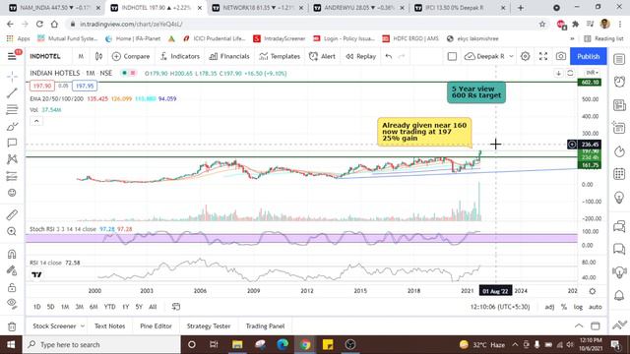
Task: Open the Strategy Tester tab
Action: tap(209, 326)
